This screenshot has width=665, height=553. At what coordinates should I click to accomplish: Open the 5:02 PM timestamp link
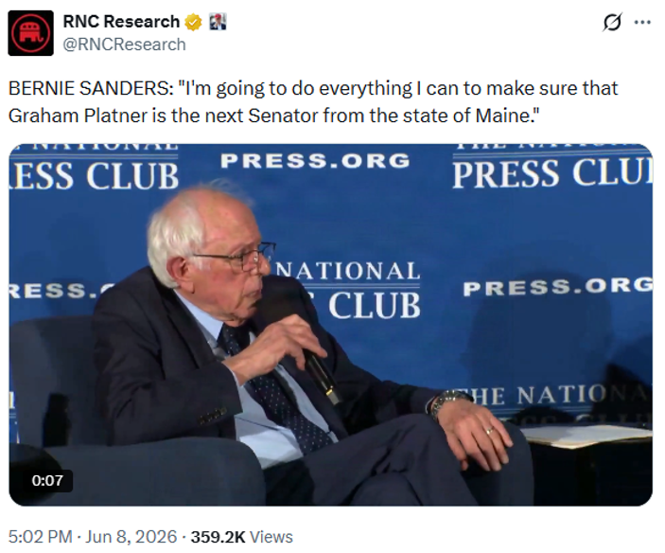(41, 537)
